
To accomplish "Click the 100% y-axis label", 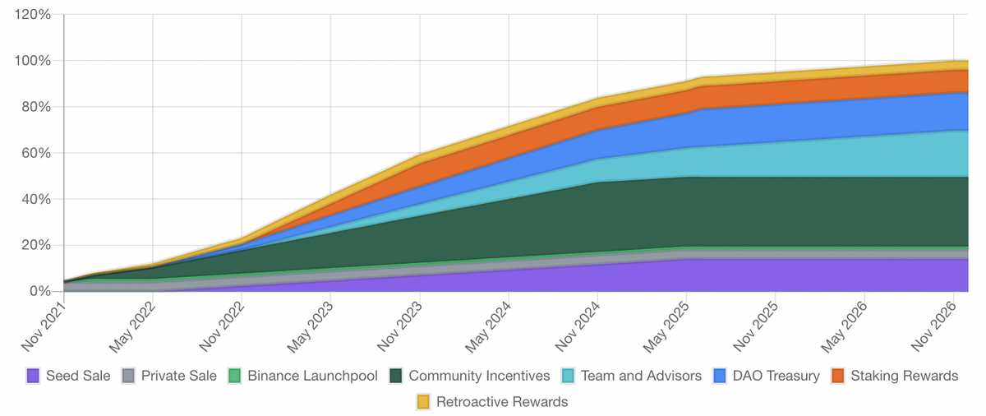I will click(32, 61).
